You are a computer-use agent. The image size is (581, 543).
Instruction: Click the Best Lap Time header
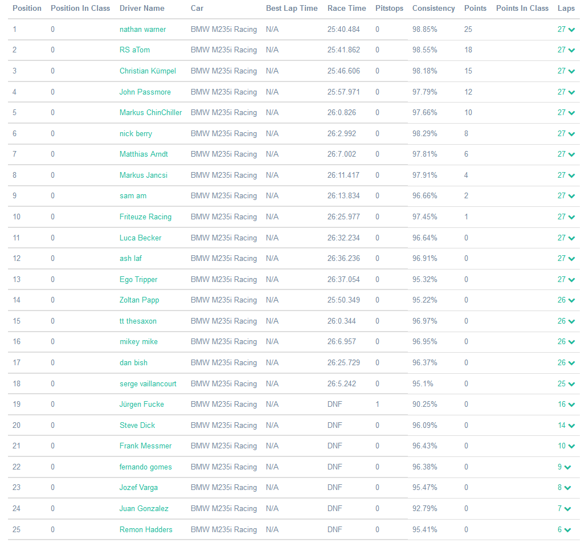(292, 9)
